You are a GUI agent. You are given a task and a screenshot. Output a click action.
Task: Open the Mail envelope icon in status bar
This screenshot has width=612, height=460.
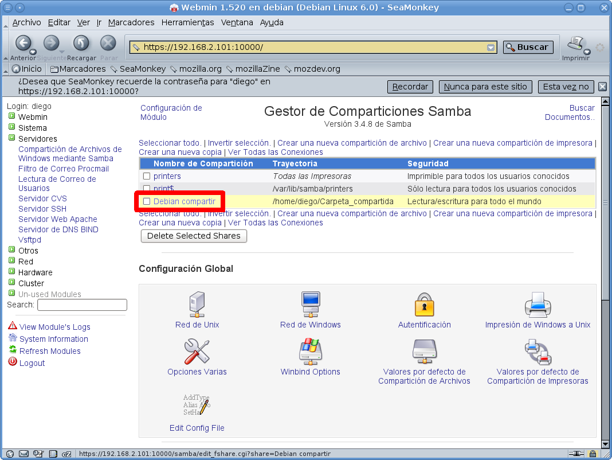click(x=24, y=454)
